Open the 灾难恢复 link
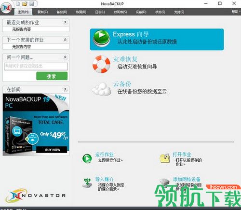The width and height of the screenshot is (241, 210). 125,59
